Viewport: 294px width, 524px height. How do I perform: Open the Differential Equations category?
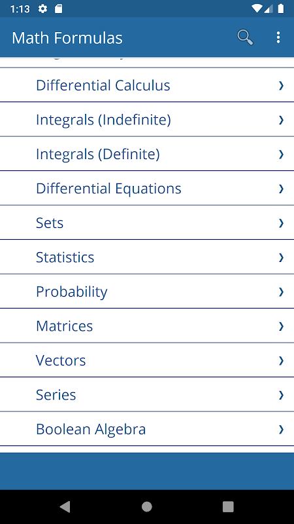point(147,189)
